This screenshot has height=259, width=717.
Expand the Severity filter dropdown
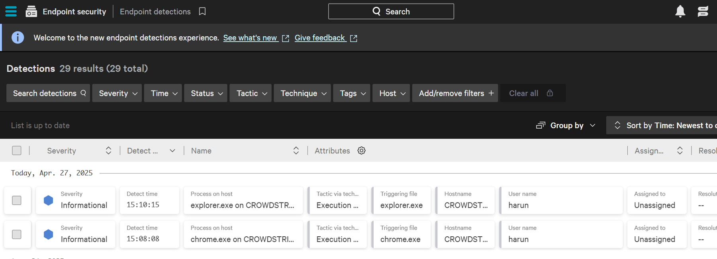click(x=117, y=93)
